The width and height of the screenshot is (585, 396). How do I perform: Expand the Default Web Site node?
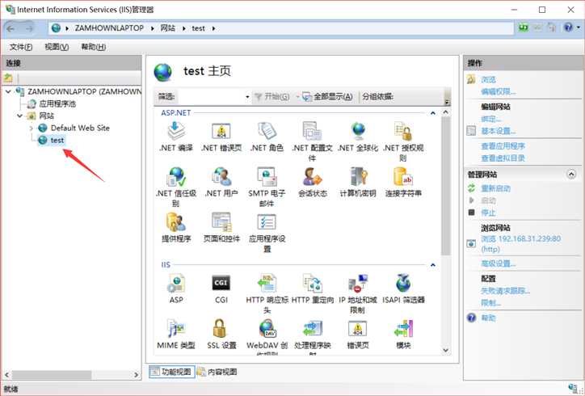[x=32, y=128]
